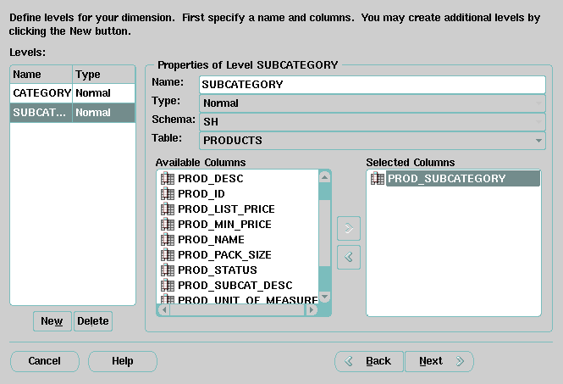Click the PROD_LIST_PRICE column icon
Viewport: 563px width, 384px height.
pos(167,209)
